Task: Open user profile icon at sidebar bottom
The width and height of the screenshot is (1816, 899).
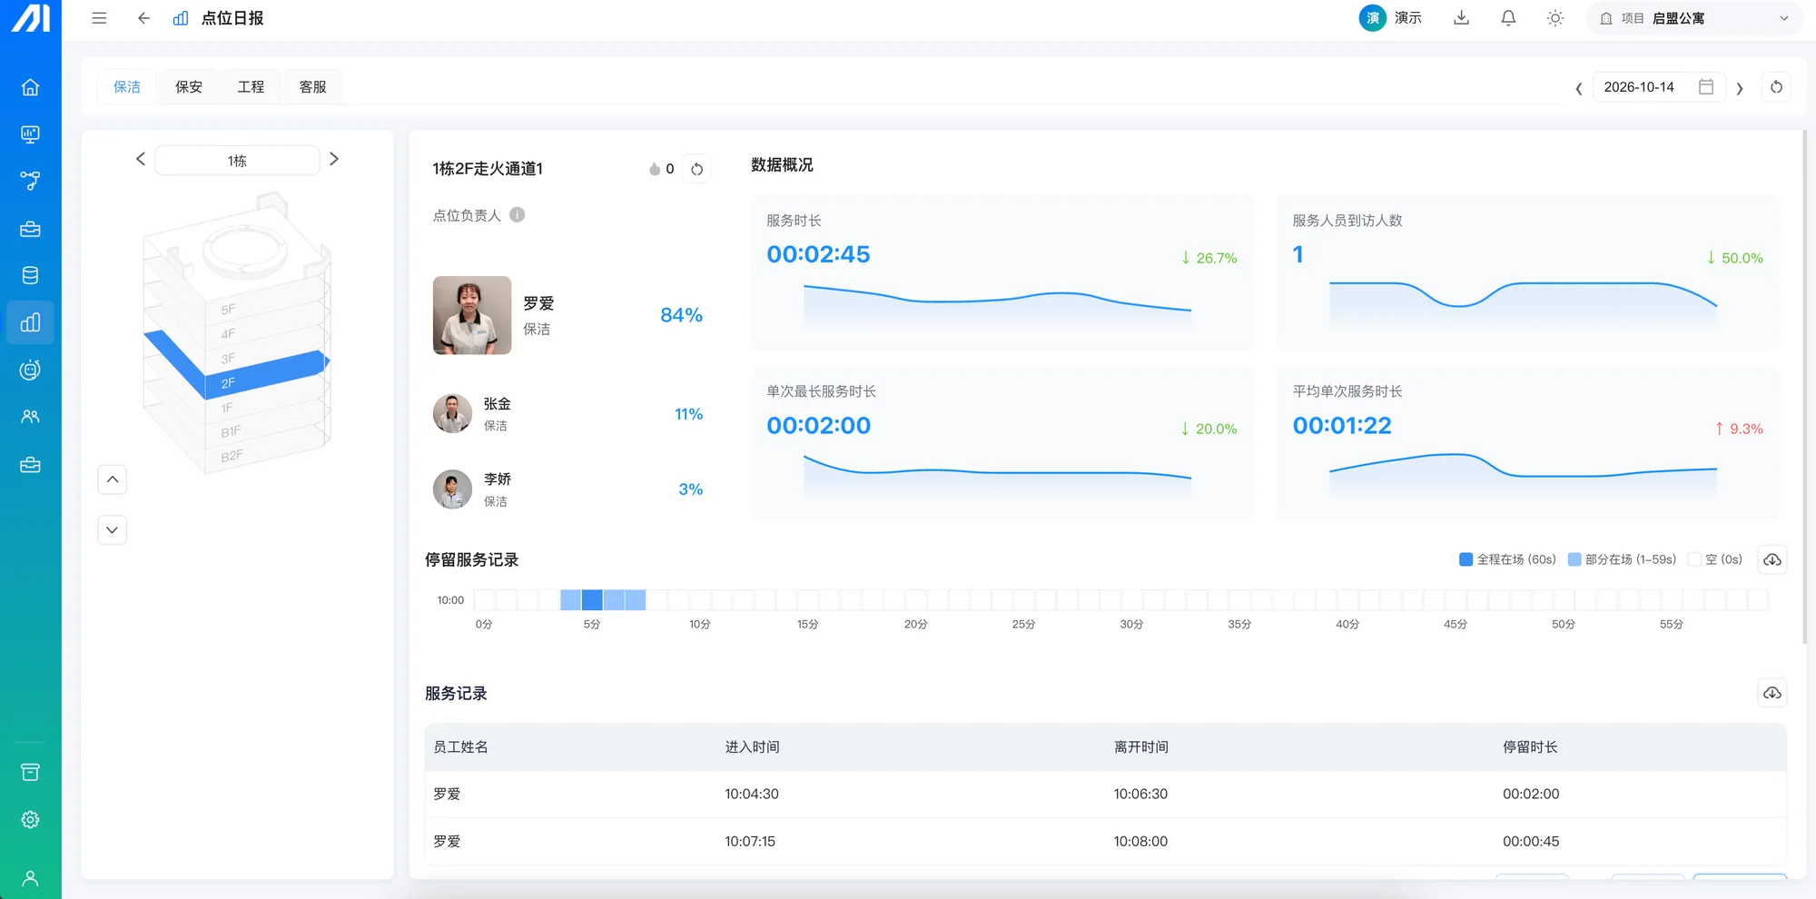Action: pyautogui.click(x=30, y=878)
